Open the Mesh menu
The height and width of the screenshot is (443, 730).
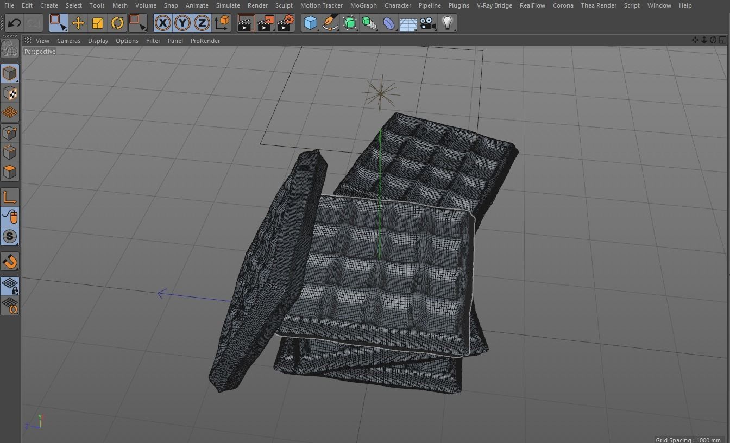tap(120, 5)
